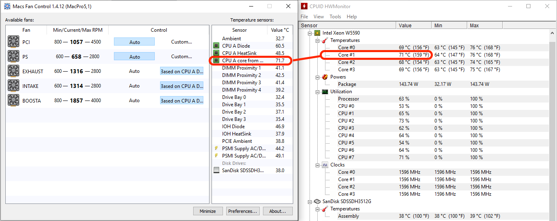This screenshot has height=221, width=557.
Task: Click the CPU A Diode chip icon
Action: 216,46
